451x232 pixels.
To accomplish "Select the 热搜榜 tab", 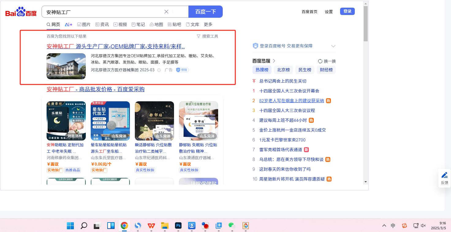I will (x=262, y=70).
